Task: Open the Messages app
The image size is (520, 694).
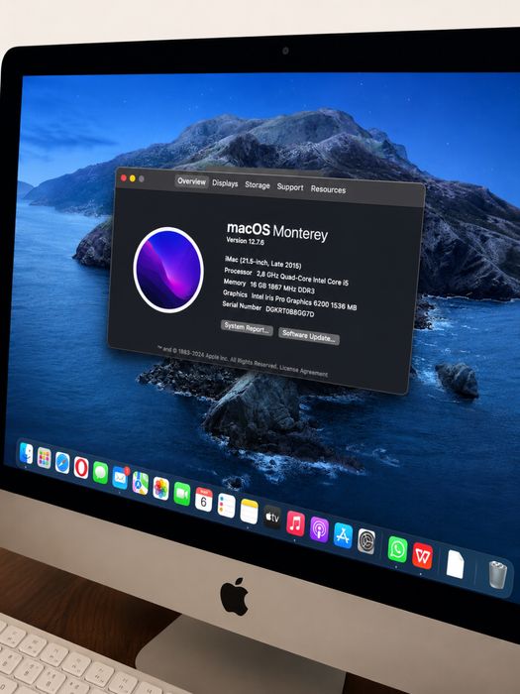Action: 100,473
